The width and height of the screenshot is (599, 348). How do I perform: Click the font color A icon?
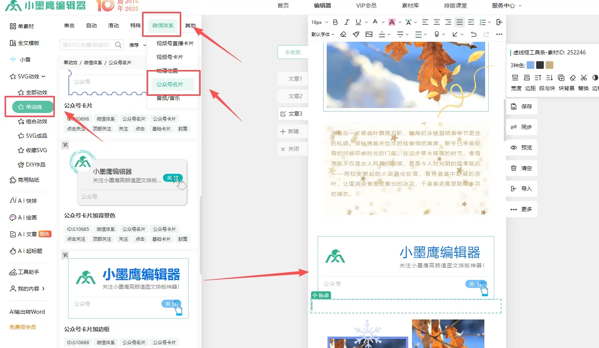375,22
